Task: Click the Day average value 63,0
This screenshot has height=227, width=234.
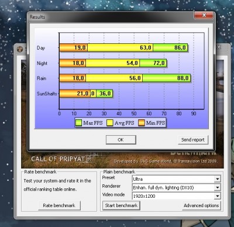Action: (146, 47)
